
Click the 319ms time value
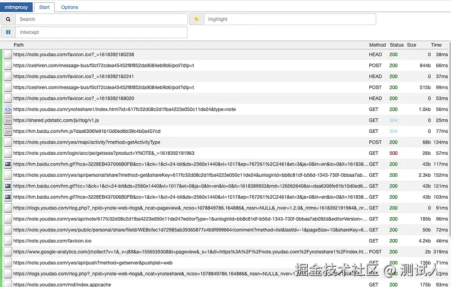coord(440,252)
